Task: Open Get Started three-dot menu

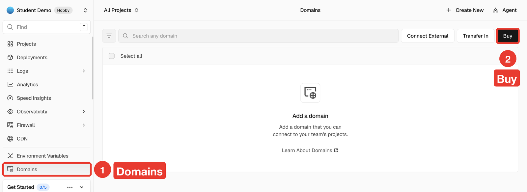Action: point(70,187)
